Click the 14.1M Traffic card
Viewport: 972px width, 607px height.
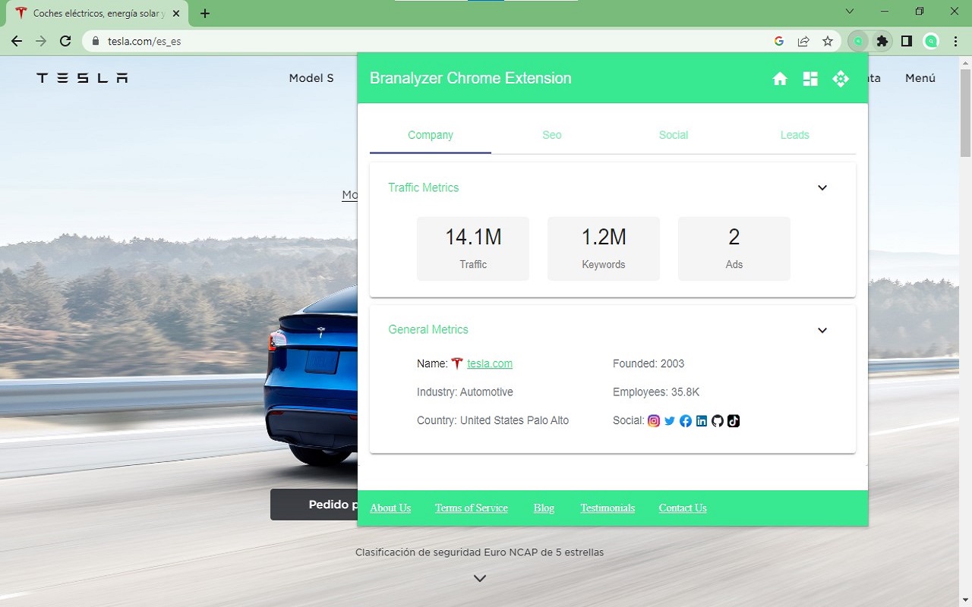pyautogui.click(x=473, y=249)
